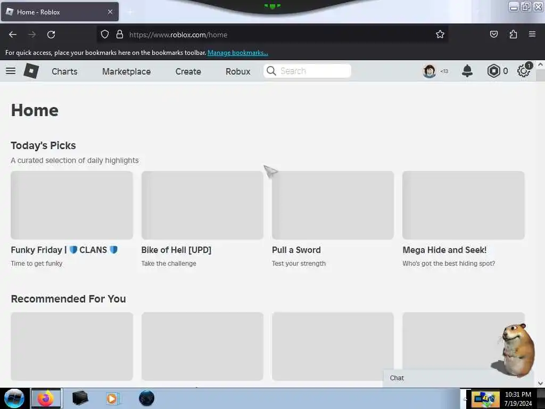This screenshot has height=409, width=545.
Task: Open the black box taskbar icon
Action: tap(80, 398)
